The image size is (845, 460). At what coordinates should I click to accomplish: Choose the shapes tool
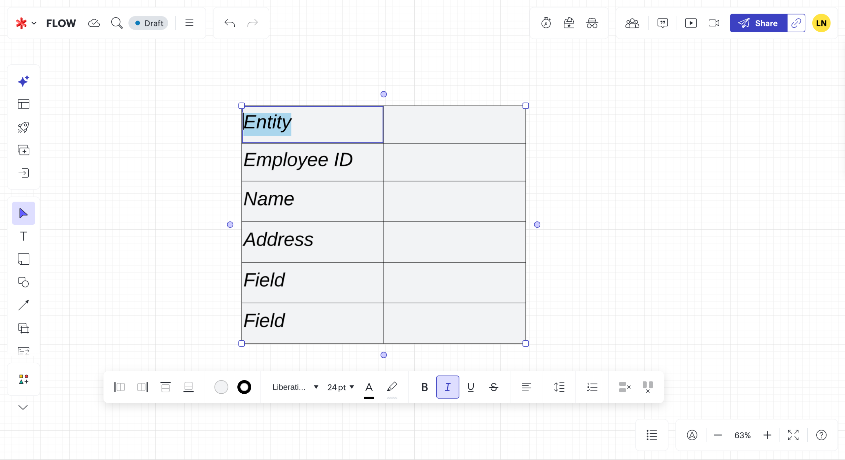click(x=23, y=282)
